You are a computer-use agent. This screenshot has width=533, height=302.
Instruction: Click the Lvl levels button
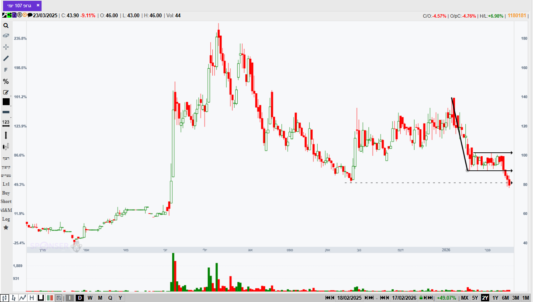[6, 184]
